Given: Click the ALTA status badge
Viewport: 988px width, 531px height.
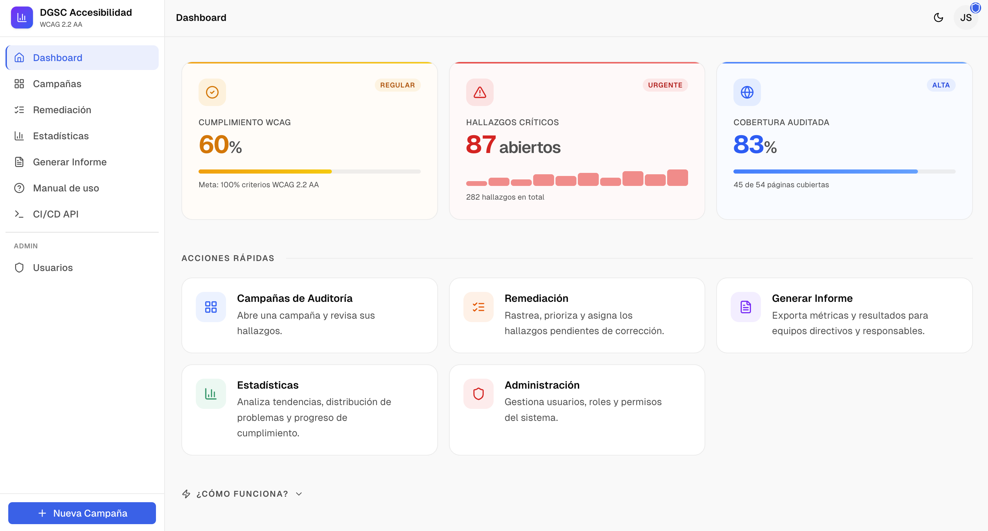Looking at the screenshot, I should click(x=941, y=85).
